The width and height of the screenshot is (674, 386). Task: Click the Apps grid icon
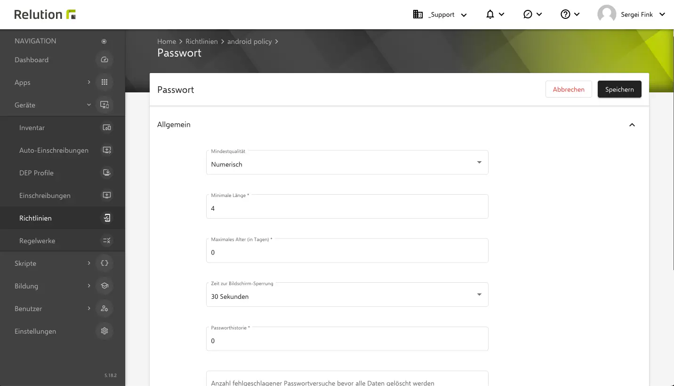coord(104,82)
